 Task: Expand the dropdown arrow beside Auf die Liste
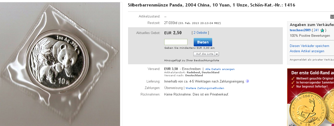217,54
